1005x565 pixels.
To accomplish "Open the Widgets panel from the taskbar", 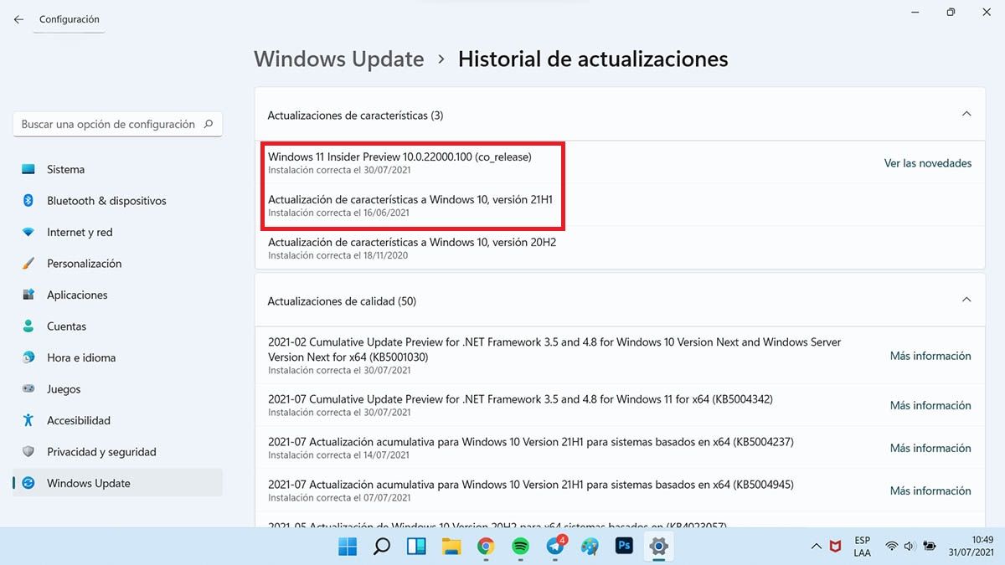I will tap(416, 547).
